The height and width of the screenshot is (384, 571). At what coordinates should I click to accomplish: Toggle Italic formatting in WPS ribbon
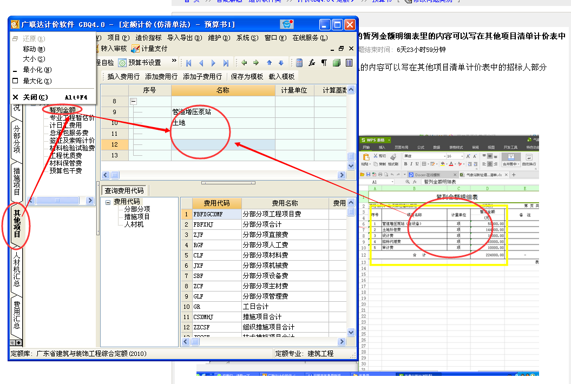pyautogui.click(x=411, y=164)
